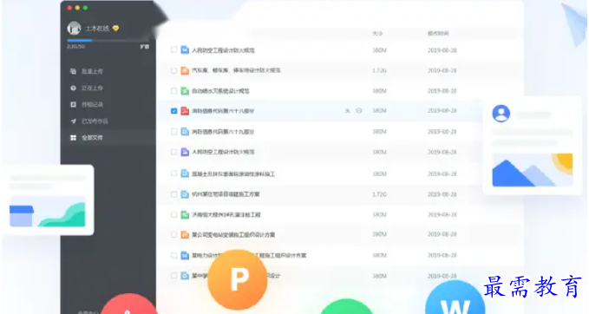
Task: Click the 1.72G size in 杭州某住宅 row
Action: click(379, 194)
